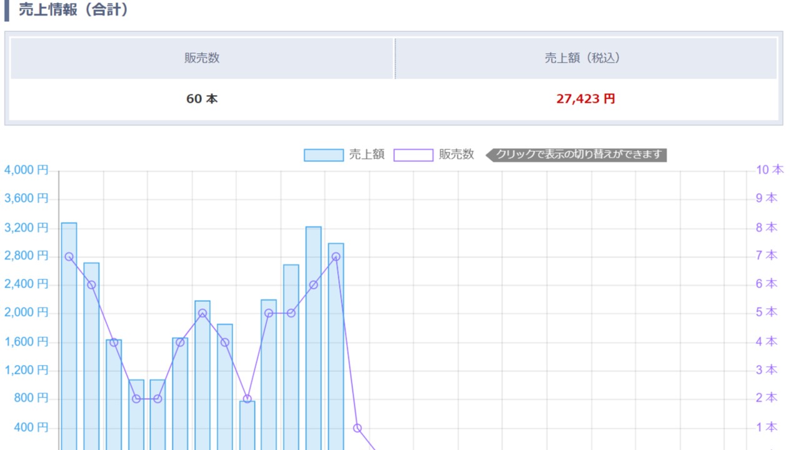Click the 販売数 table header

202,58
